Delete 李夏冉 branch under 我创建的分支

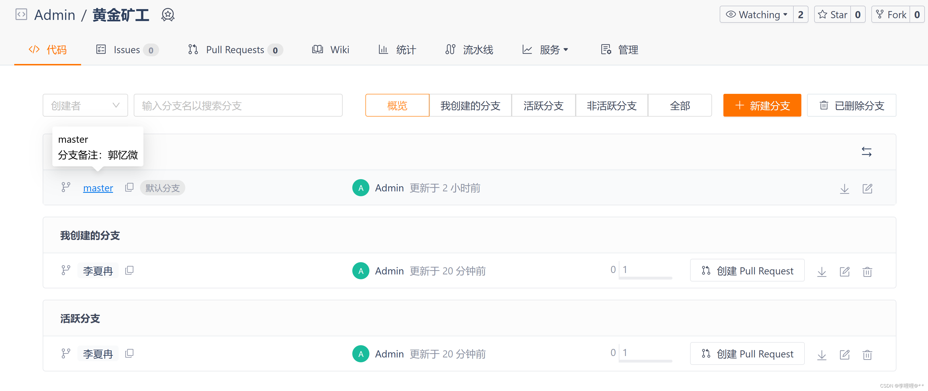867,272
